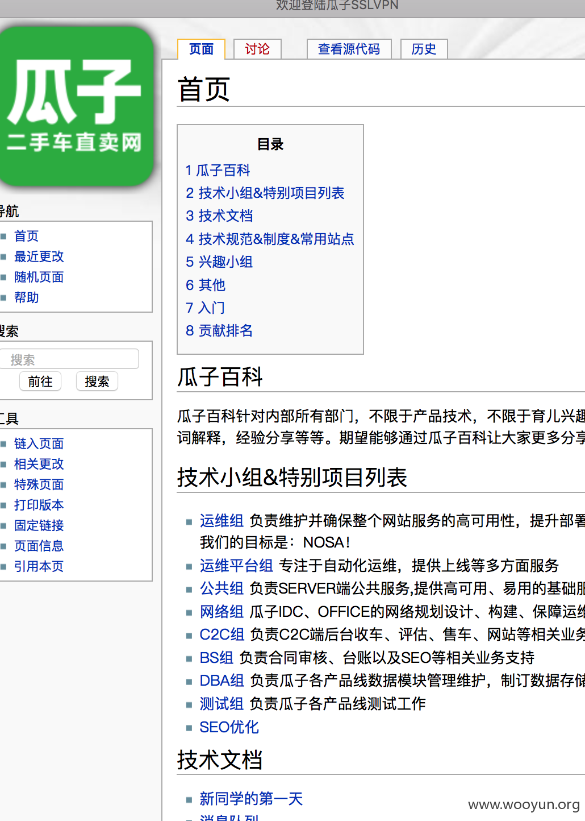Open the 历史 tab
This screenshot has width=585, height=821.
pyautogui.click(x=424, y=49)
